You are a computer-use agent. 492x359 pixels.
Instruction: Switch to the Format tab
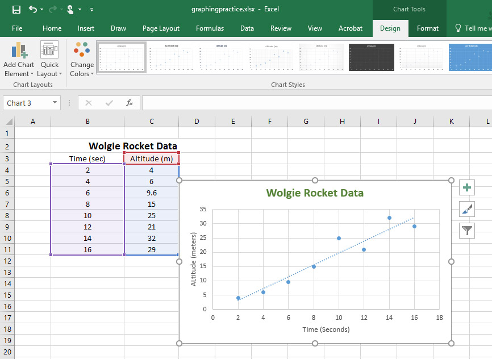427,28
